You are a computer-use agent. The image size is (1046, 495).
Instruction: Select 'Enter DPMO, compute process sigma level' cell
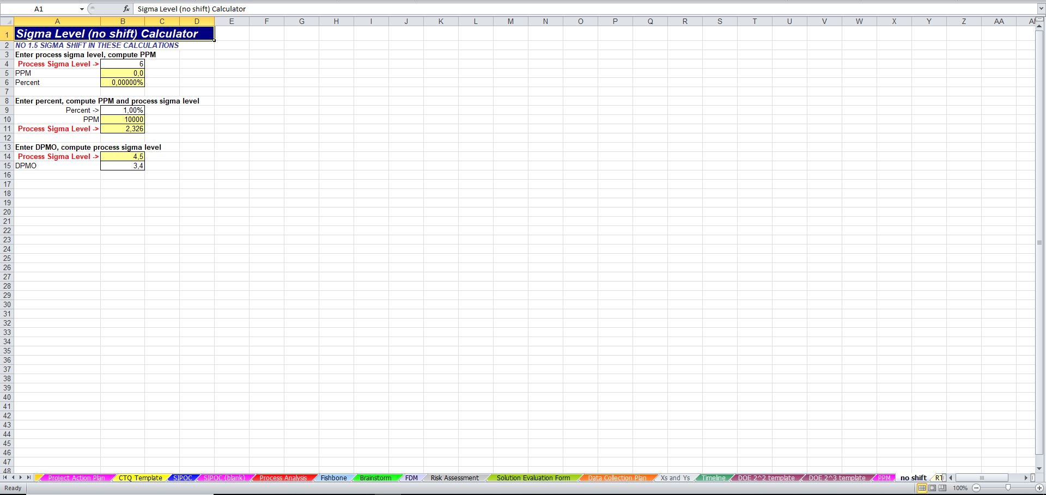click(88, 147)
